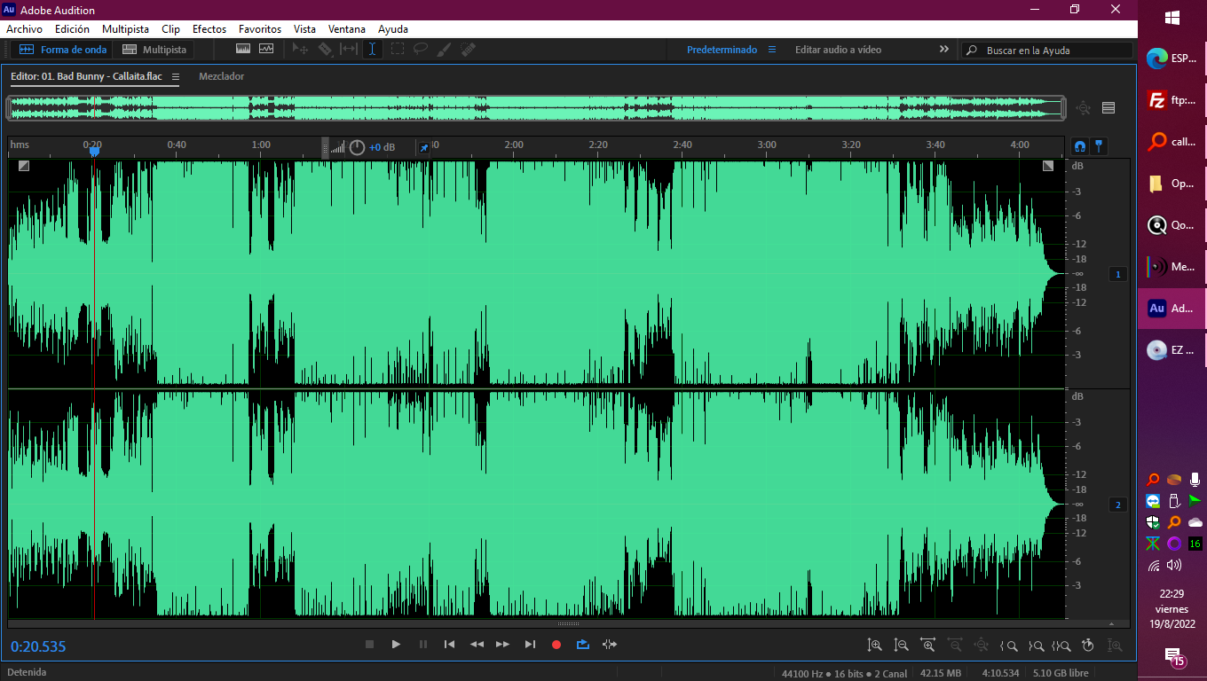Click the Rewind transport button
This screenshot has width=1207, height=681.
point(477,645)
